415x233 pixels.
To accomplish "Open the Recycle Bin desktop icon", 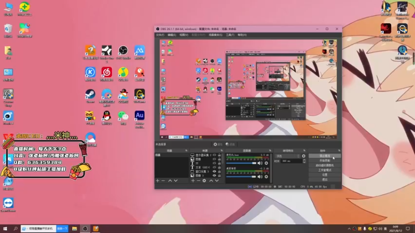I will click(8, 31).
